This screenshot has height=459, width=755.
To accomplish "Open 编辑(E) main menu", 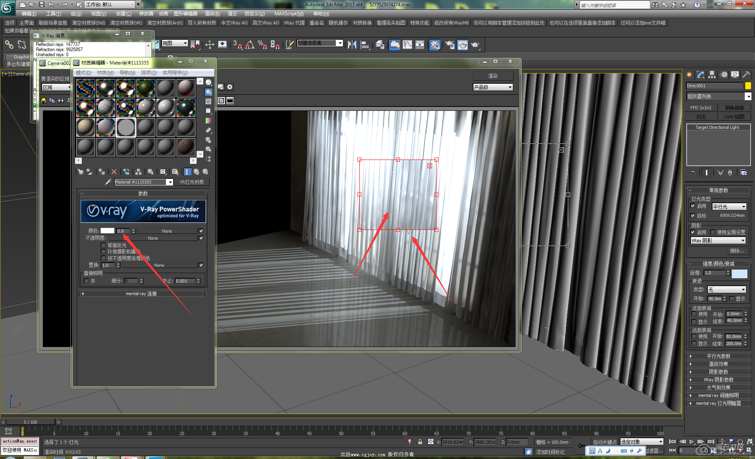I will [x=29, y=14].
